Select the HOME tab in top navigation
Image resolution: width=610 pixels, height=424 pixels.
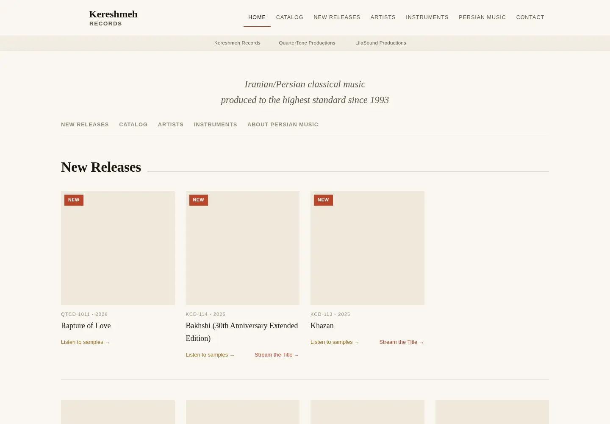click(x=257, y=17)
